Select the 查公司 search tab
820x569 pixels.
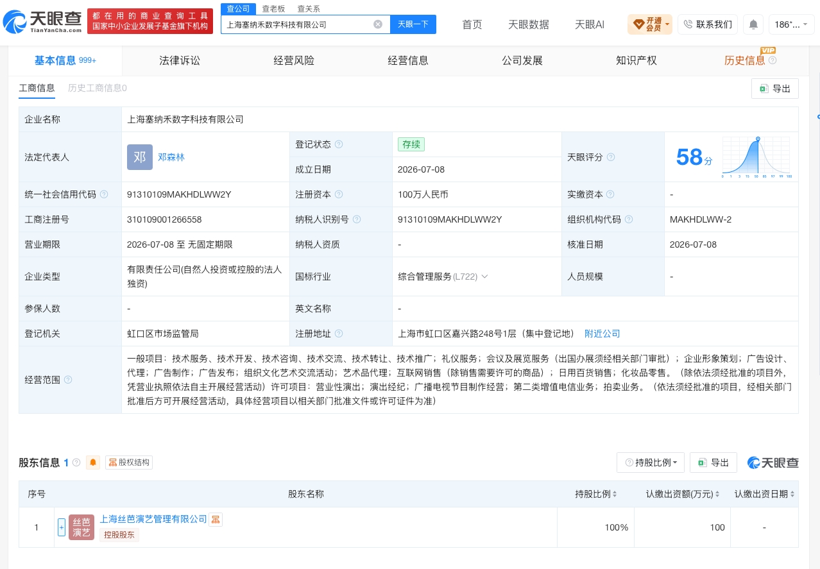[x=238, y=8]
